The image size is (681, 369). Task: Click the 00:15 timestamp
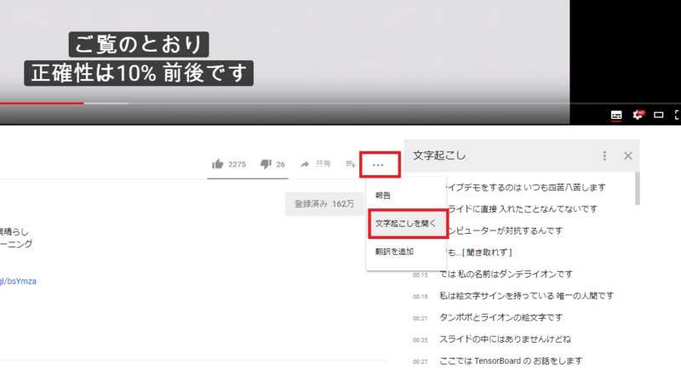[x=420, y=275]
